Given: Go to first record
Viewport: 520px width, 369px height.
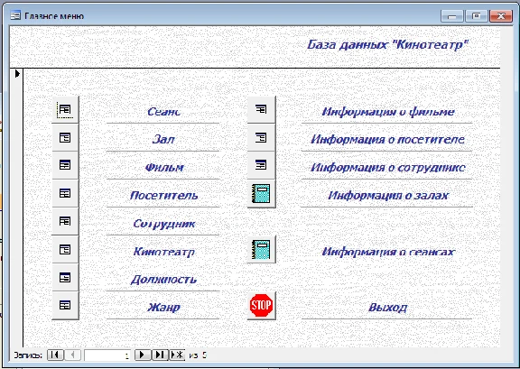Looking at the screenshot, I should tap(55, 355).
